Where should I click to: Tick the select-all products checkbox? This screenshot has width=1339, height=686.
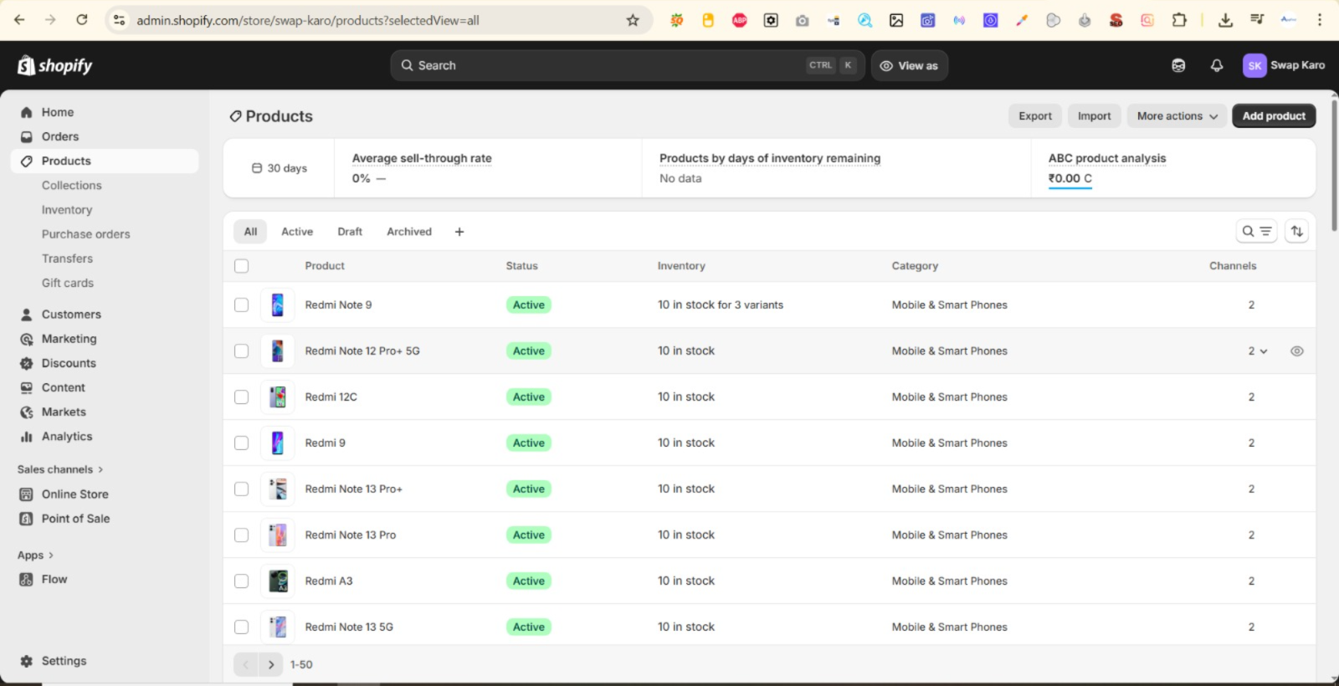tap(242, 266)
